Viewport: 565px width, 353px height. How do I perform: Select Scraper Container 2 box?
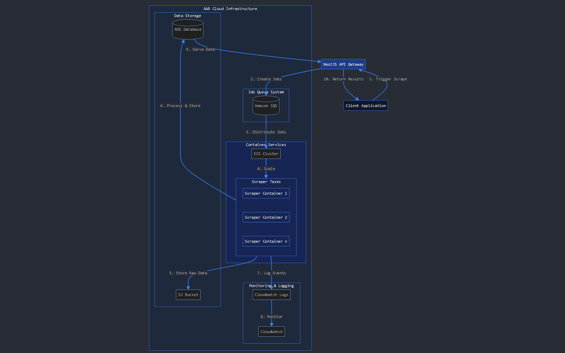click(266, 217)
